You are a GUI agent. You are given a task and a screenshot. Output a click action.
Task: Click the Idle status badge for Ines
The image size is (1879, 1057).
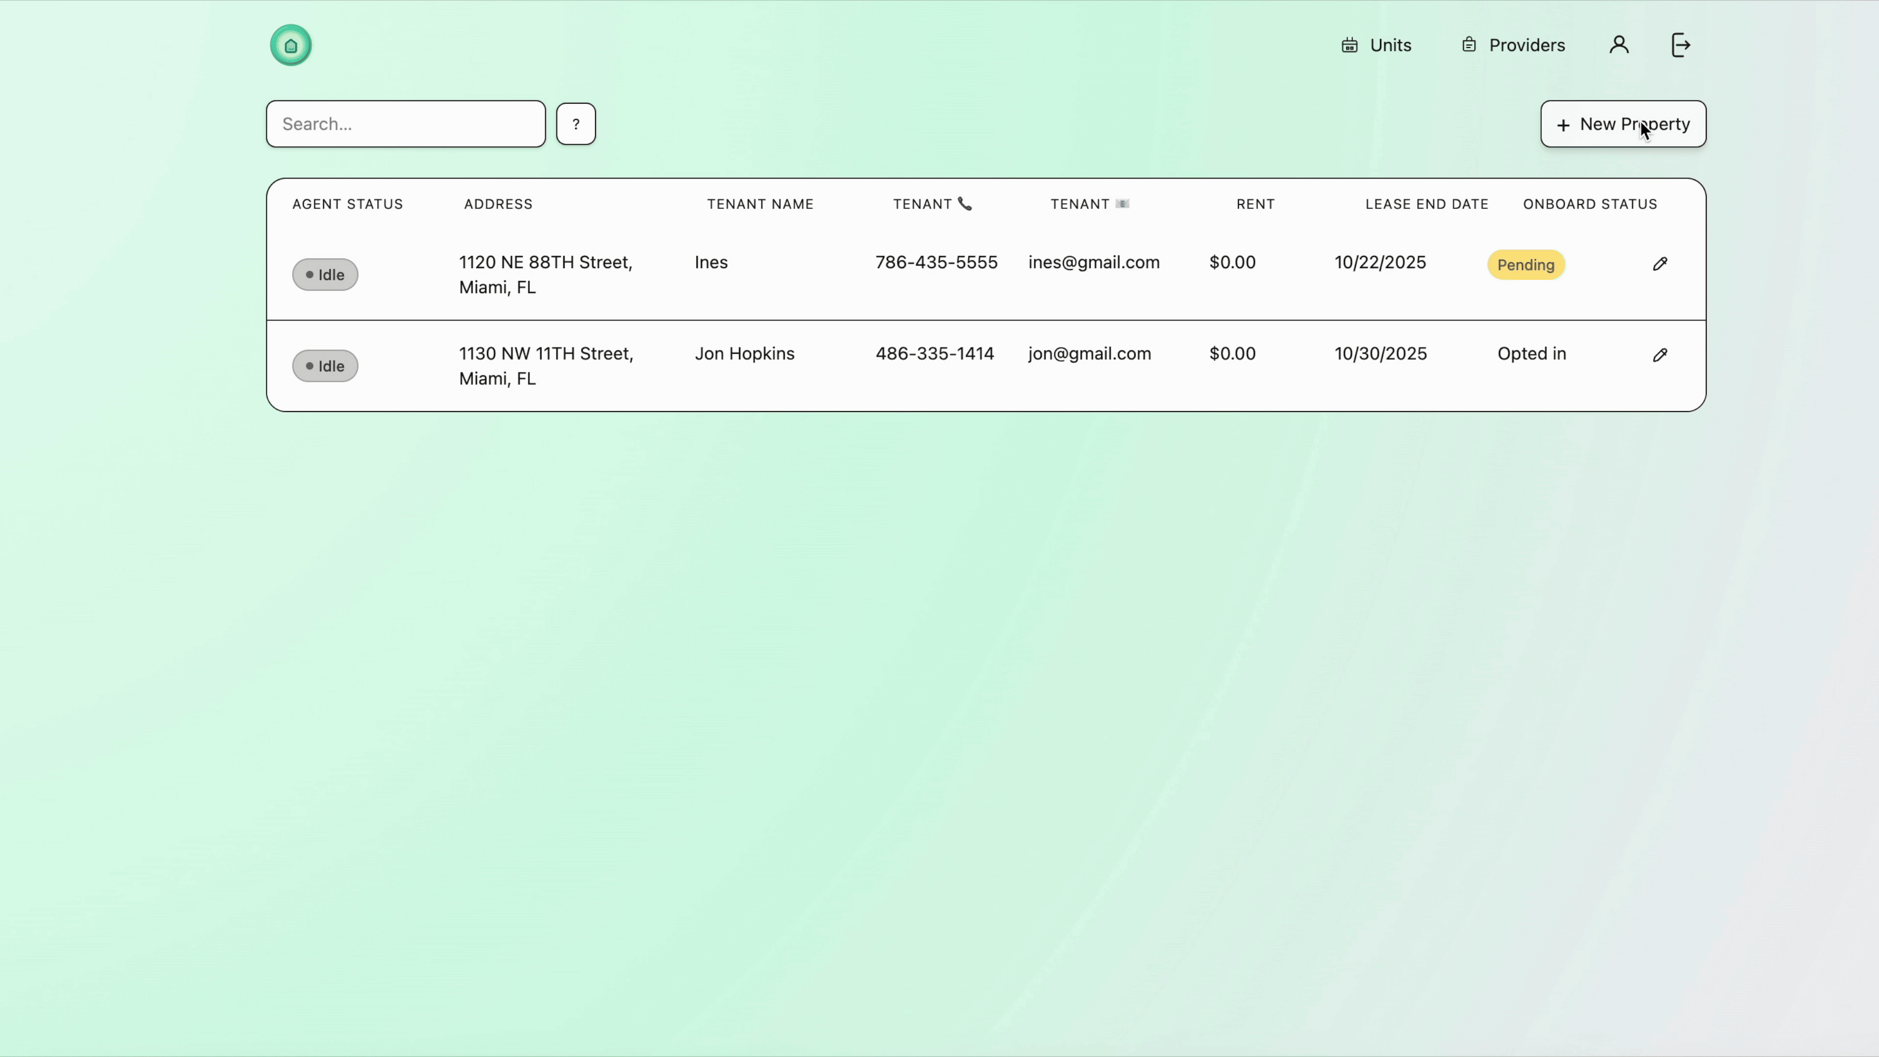(325, 275)
